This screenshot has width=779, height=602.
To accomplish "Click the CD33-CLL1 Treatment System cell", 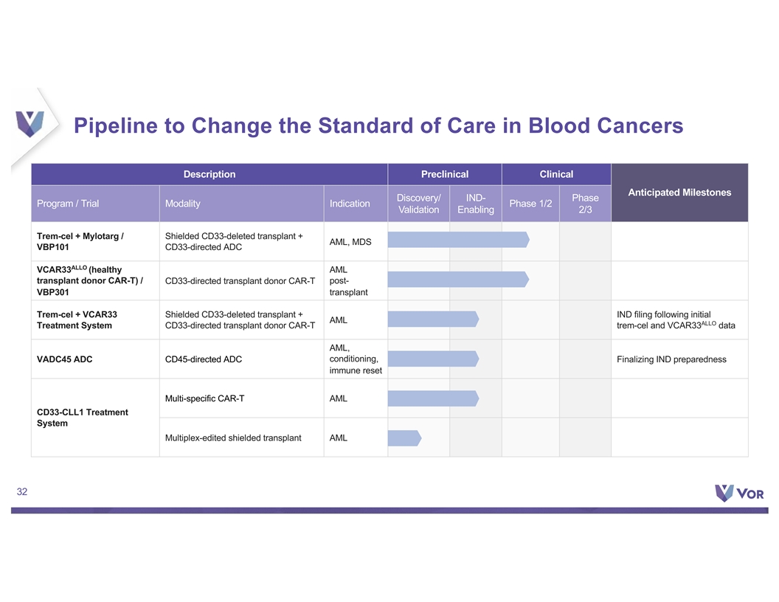I will coord(95,418).
